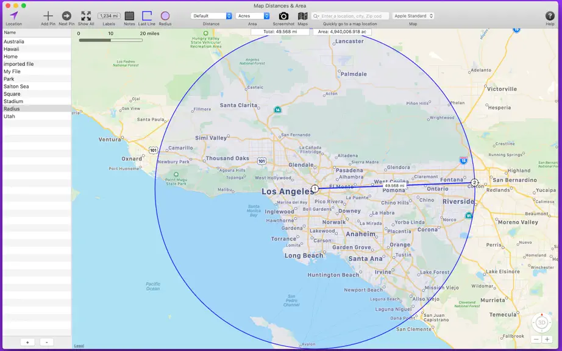Screen dimensions: 562x351
Task: Click the search magnifier icon
Action: 316,16
